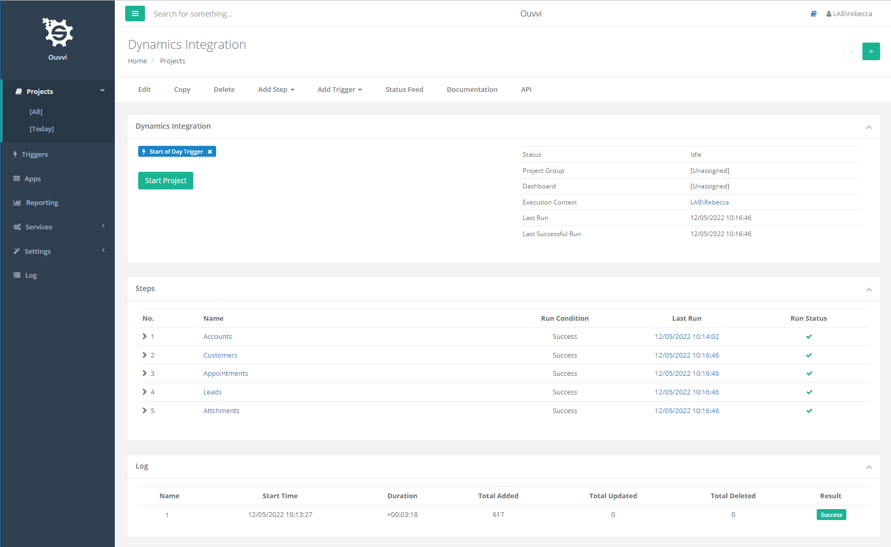Click the Success result badge
Viewport: 891px width, 547px height.
pyautogui.click(x=831, y=514)
